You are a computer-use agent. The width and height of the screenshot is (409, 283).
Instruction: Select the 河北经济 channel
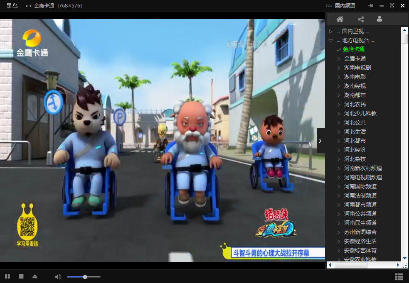[355, 150]
